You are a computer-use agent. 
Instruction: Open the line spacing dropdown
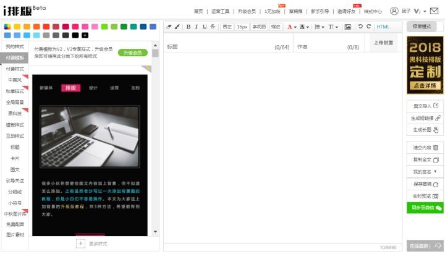[320, 27]
